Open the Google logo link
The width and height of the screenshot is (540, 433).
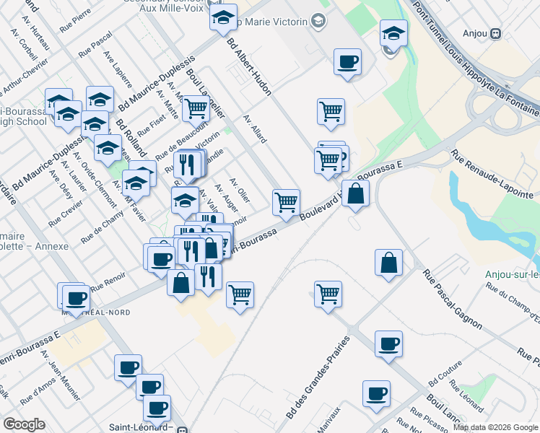(x=24, y=425)
